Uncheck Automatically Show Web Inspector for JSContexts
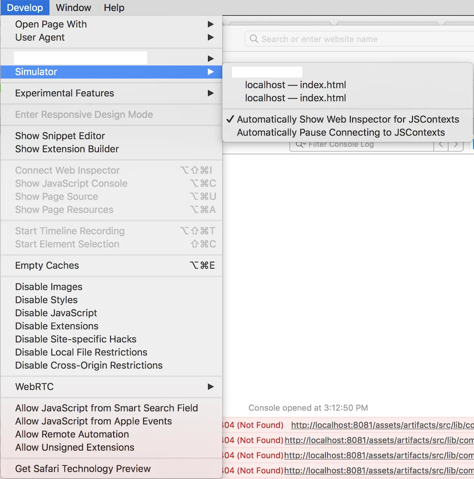This screenshot has height=479, width=474. point(348,120)
